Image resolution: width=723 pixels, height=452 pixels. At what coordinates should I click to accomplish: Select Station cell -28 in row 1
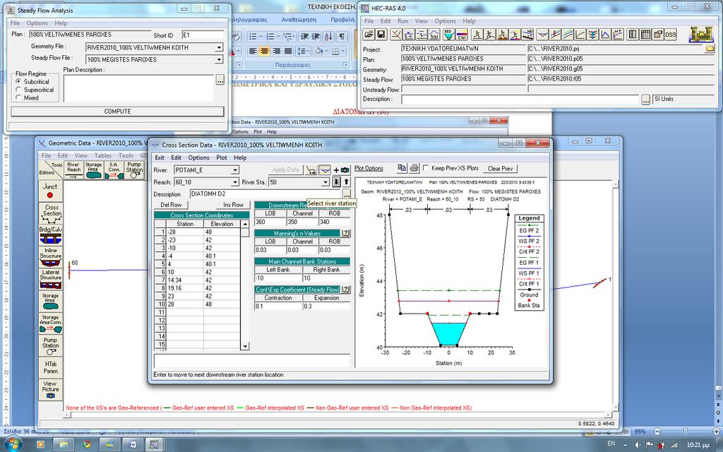click(x=185, y=232)
